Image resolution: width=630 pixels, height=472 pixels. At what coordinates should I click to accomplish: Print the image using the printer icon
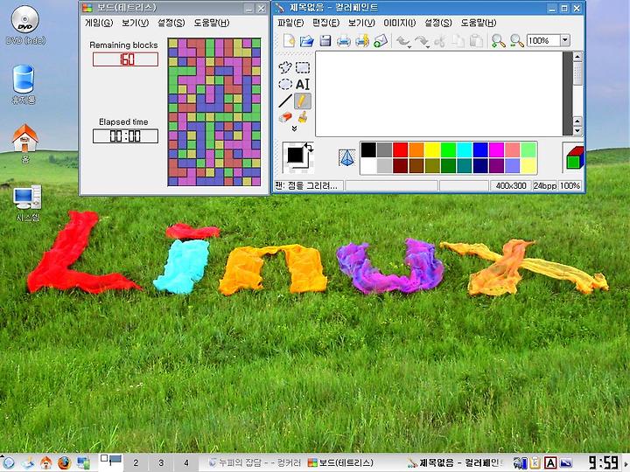344,41
